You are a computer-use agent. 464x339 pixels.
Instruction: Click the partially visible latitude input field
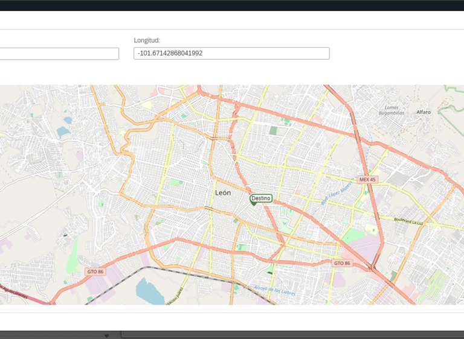pyautogui.click(x=59, y=54)
